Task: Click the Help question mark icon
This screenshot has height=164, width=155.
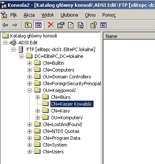Action: point(94,25)
